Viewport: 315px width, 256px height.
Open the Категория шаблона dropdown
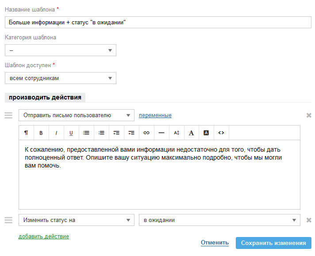(x=60, y=50)
